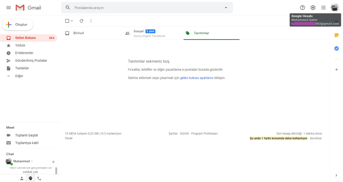The image size is (343, 182).
Task: Click the 864 unread count
Action: pos(52,38)
